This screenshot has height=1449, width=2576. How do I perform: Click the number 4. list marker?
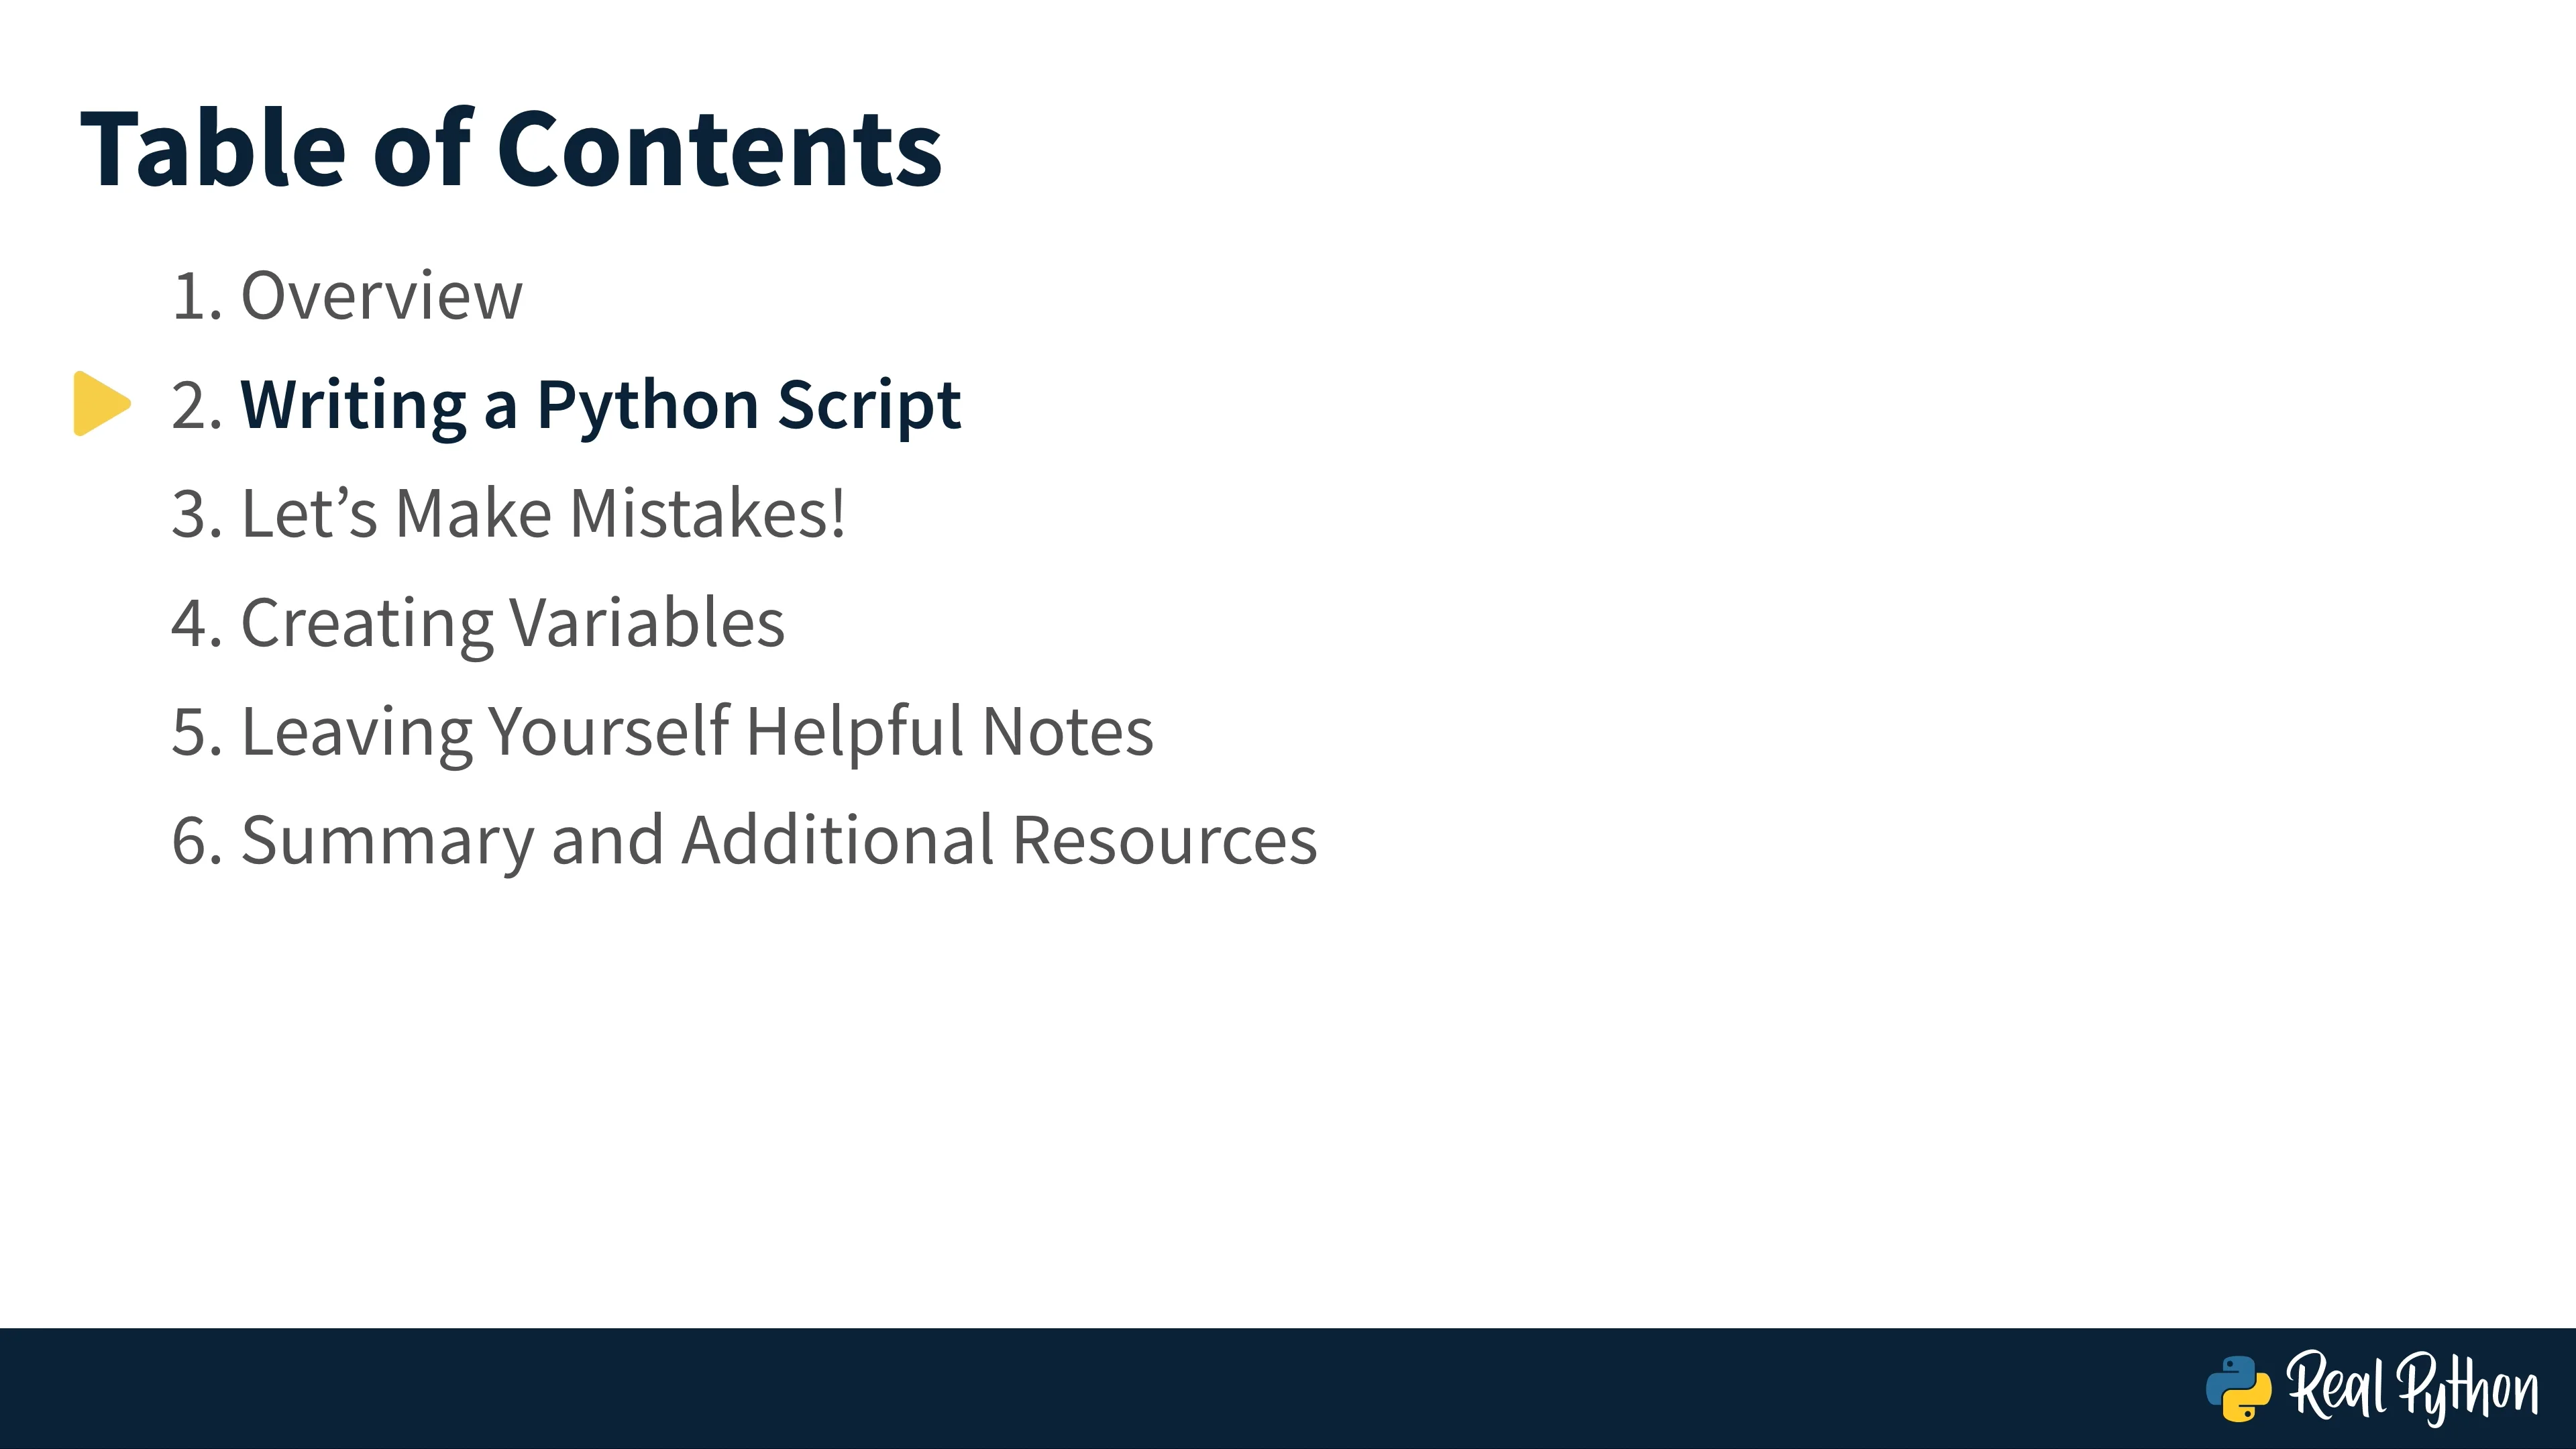point(196,623)
